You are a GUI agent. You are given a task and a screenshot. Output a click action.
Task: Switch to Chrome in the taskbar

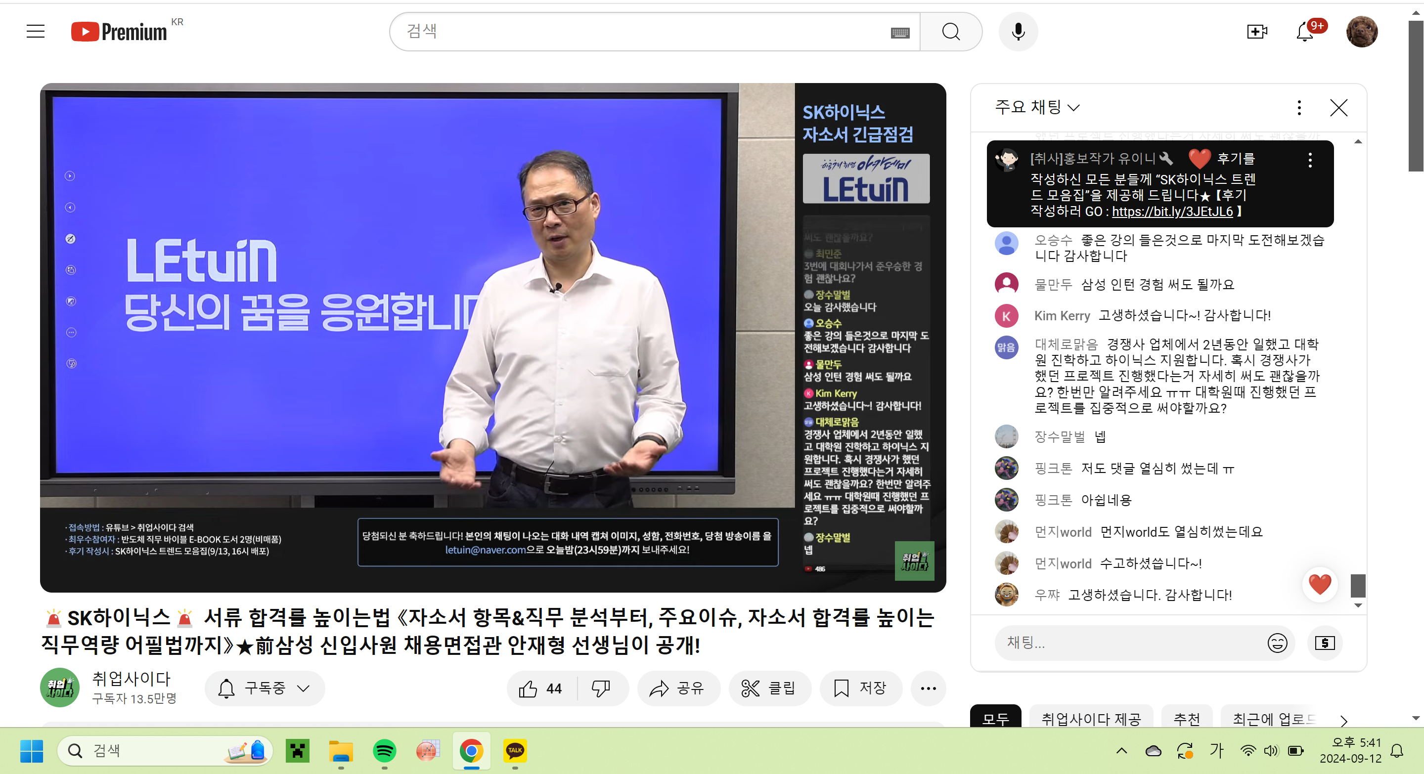coord(471,751)
